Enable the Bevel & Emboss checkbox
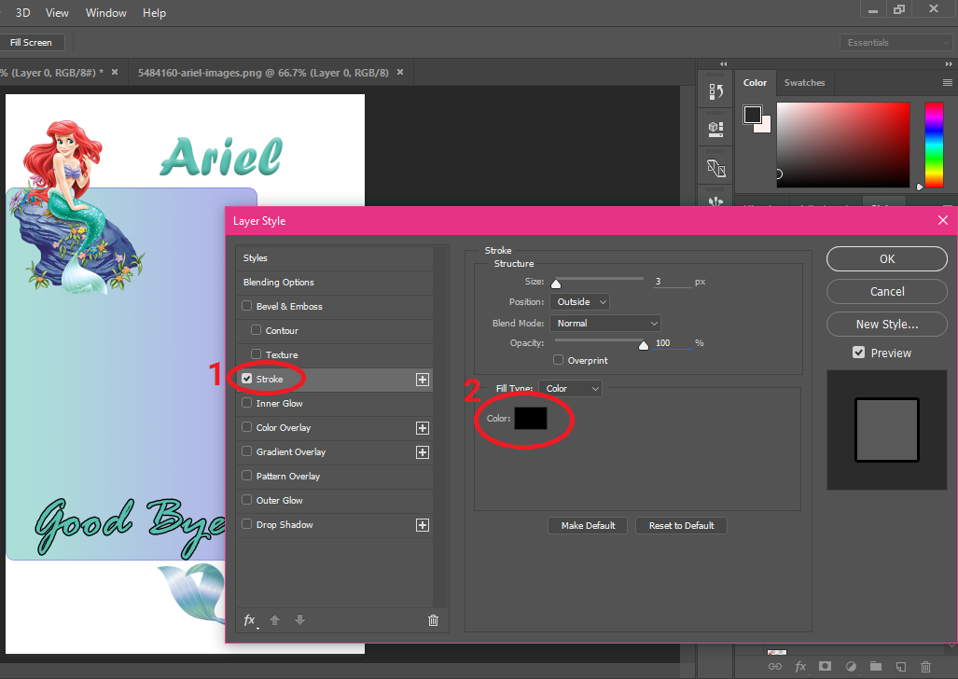 point(247,306)
